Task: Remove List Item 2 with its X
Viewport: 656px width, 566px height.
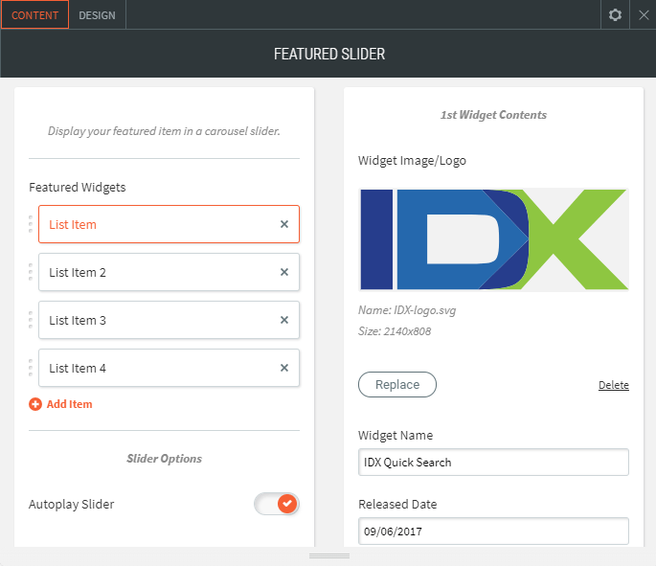Action: click(x=284, y=272)
